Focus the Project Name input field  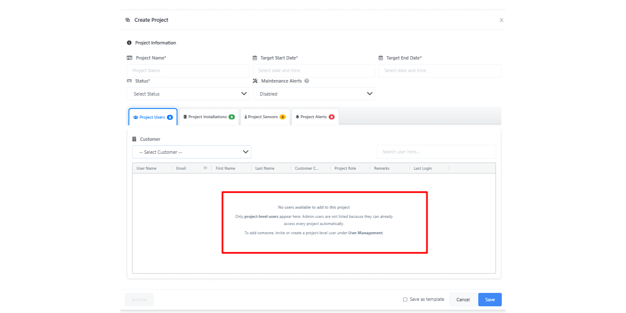(188, 71)
